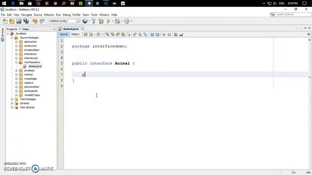Open the Debug Project dropdown arrow
312x175 pixels.
point(122,21)
